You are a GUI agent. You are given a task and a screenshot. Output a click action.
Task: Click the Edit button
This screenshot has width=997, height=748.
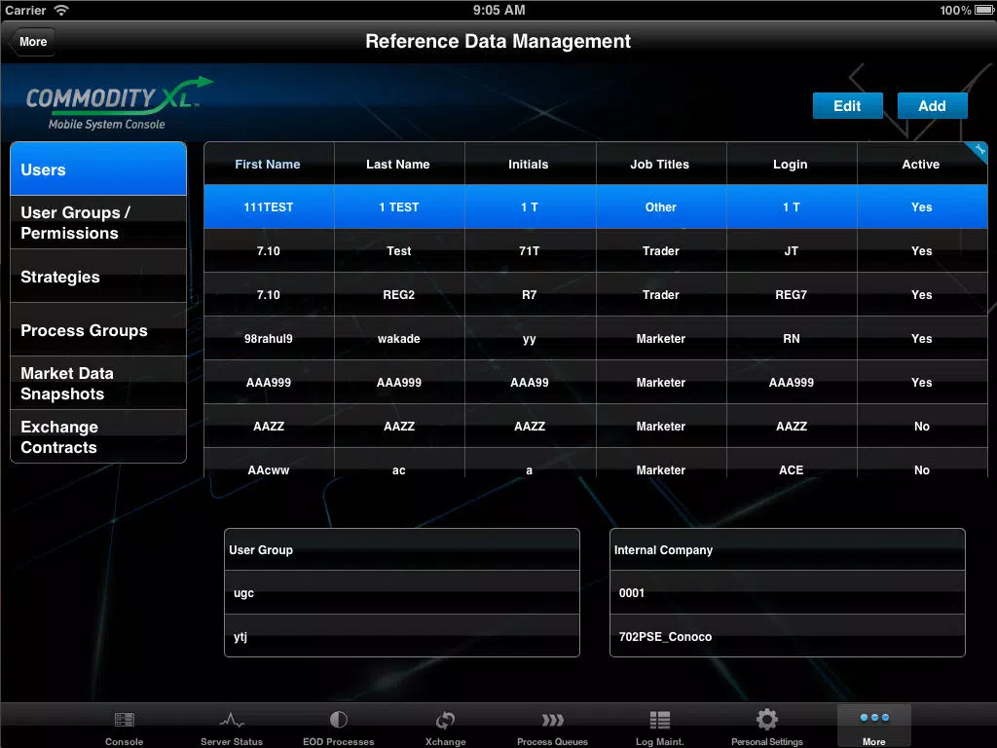click(848, 105)
